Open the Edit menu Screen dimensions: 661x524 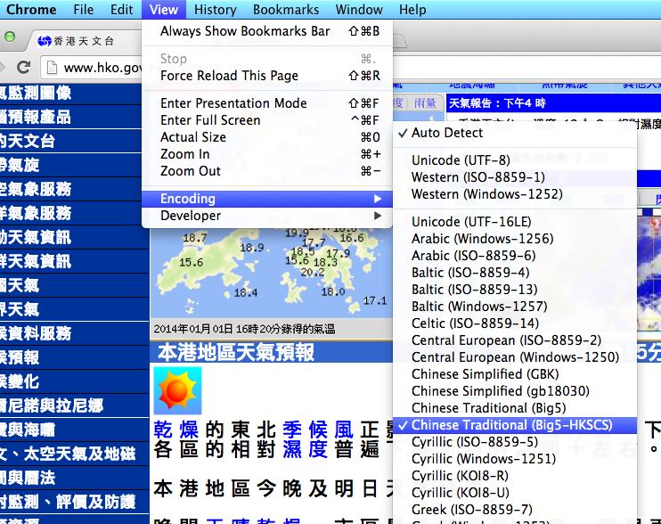[x=121, y=9]
